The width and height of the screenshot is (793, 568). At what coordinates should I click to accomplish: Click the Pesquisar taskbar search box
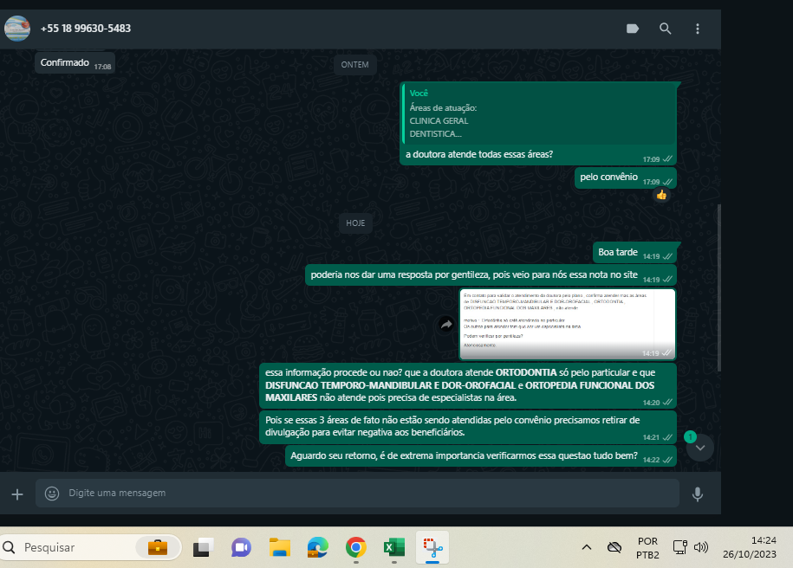coord(78,547)
